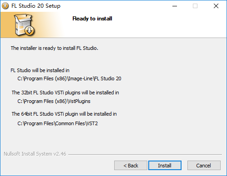Close the setup window with X
Viewport: 227px width, 176px height.
pos(216,6)
